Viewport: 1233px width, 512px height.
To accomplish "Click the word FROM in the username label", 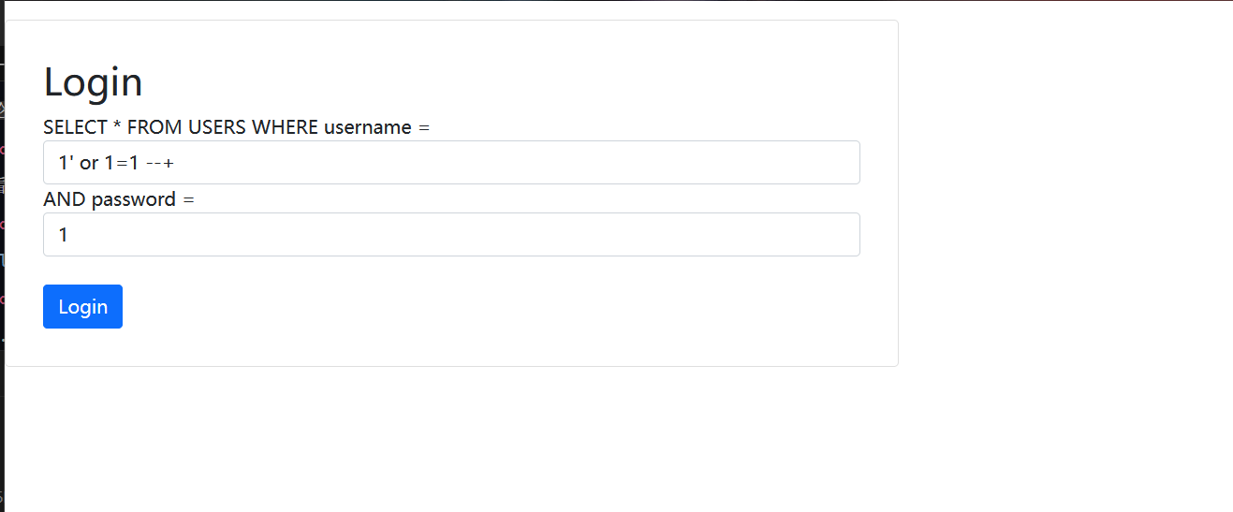I will click(155, 127).
